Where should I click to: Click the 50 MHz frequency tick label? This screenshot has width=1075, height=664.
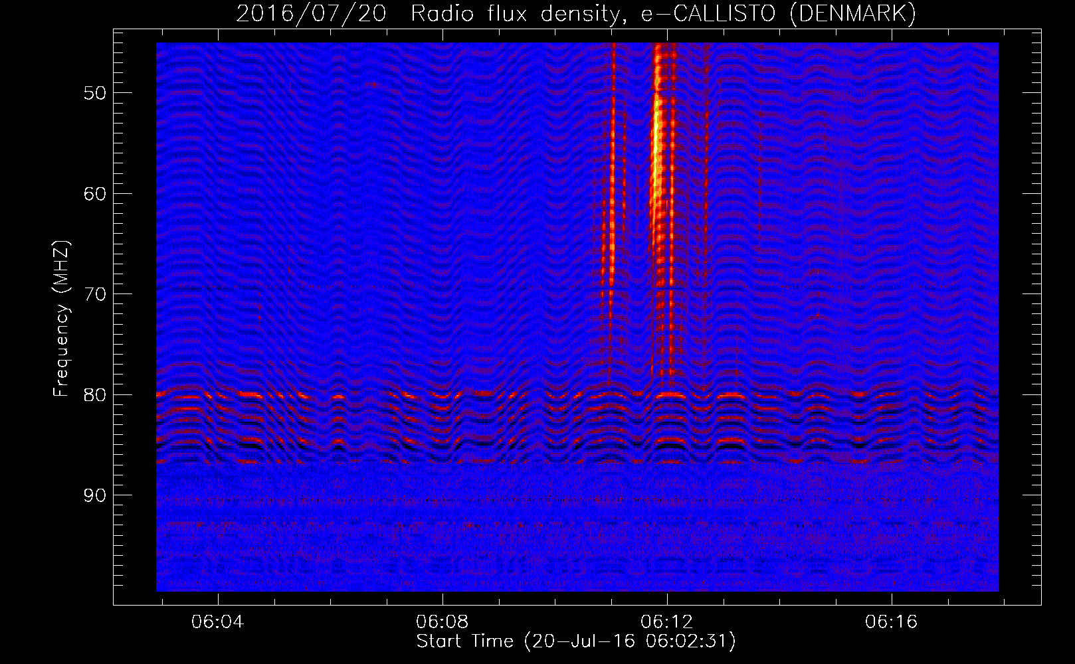[x=94, y=93]
